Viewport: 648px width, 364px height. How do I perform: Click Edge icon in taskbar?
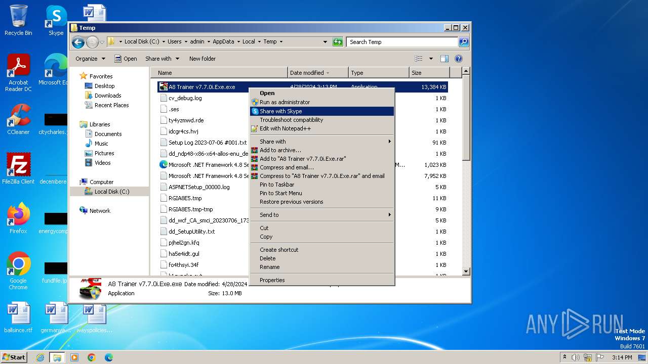[108, 357]
